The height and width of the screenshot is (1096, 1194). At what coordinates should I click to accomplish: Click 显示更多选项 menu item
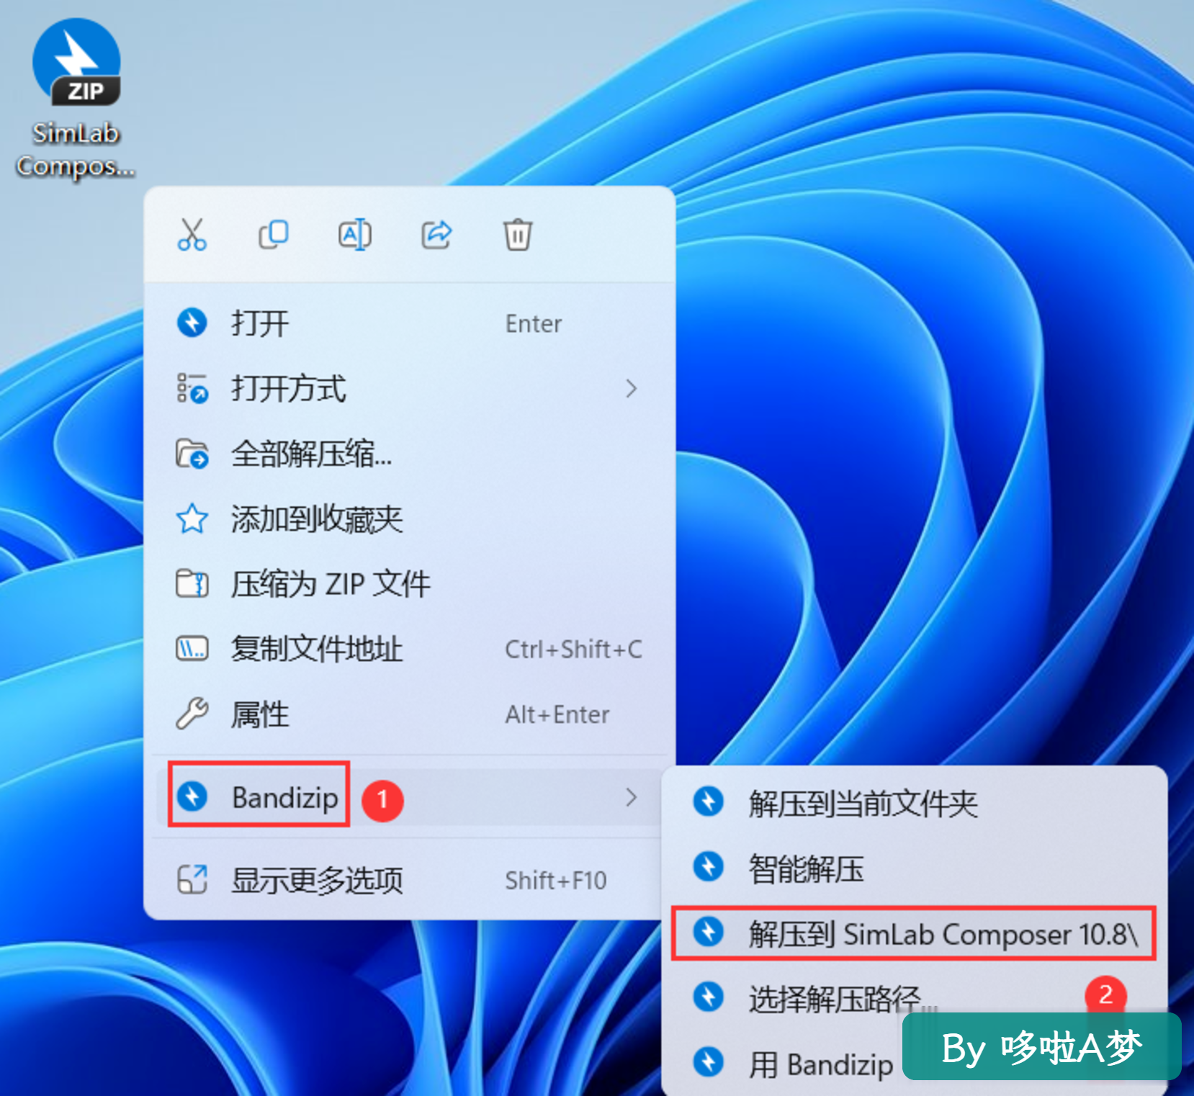pos(409,880)
